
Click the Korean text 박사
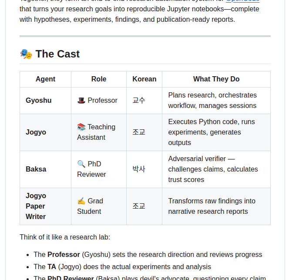point(139,169)
